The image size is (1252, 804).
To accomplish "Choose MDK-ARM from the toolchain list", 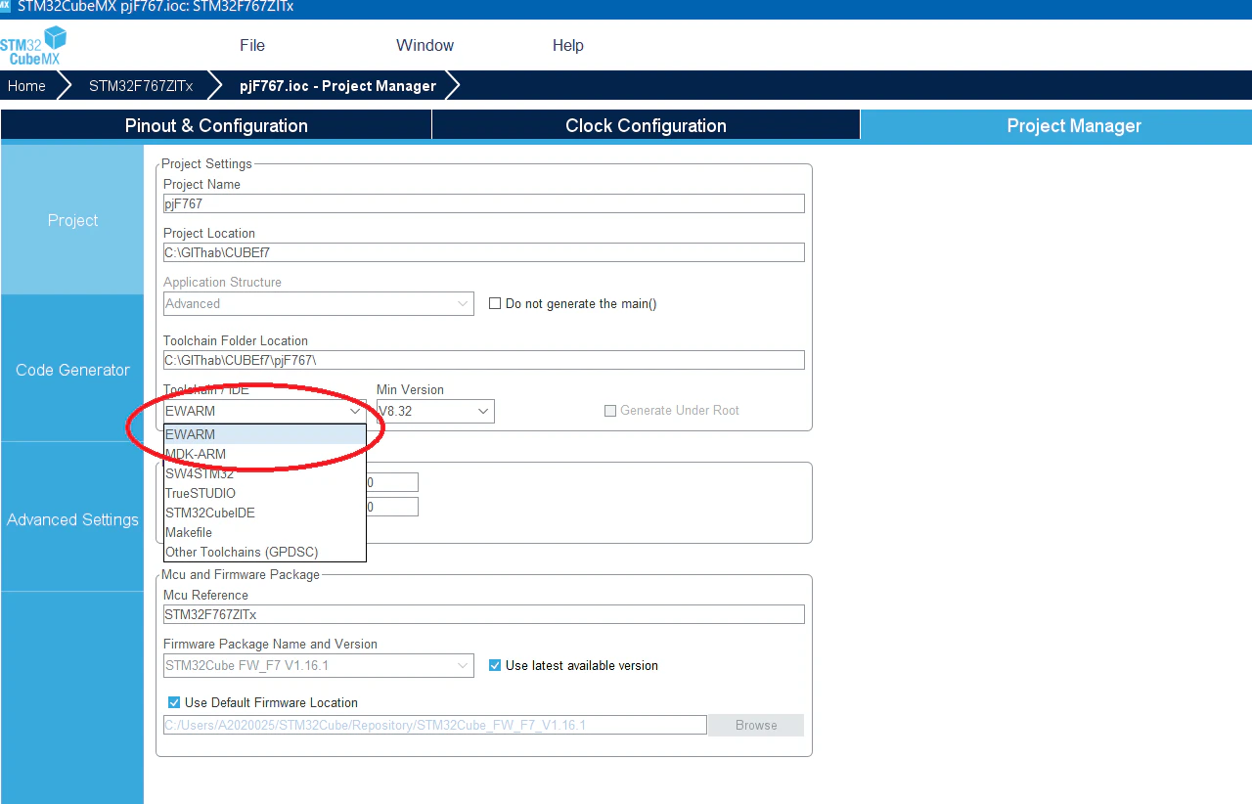I will click(264, 454).
